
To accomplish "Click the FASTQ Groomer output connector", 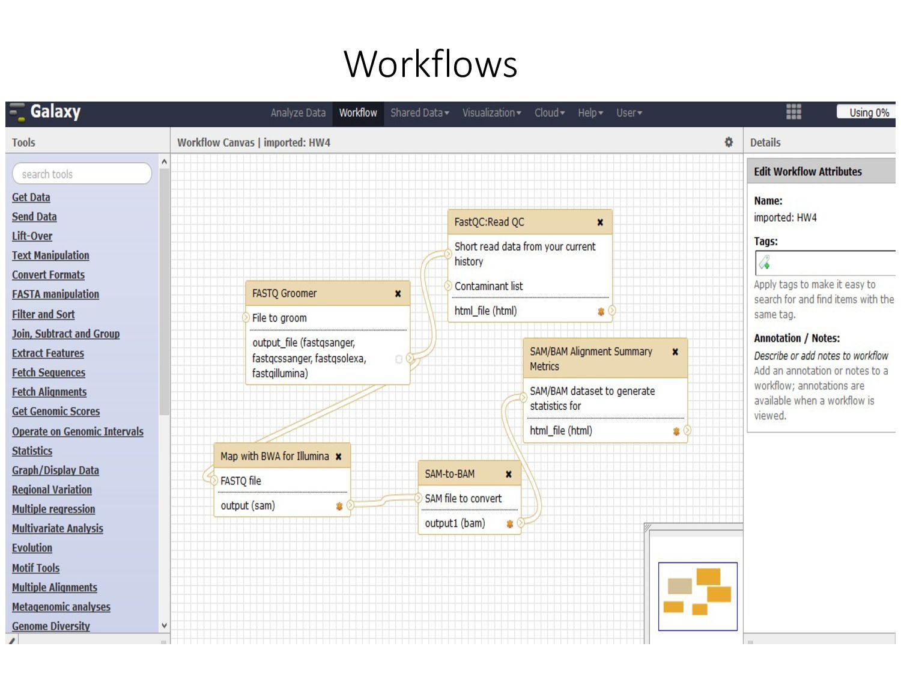I will tap(410, 358).
